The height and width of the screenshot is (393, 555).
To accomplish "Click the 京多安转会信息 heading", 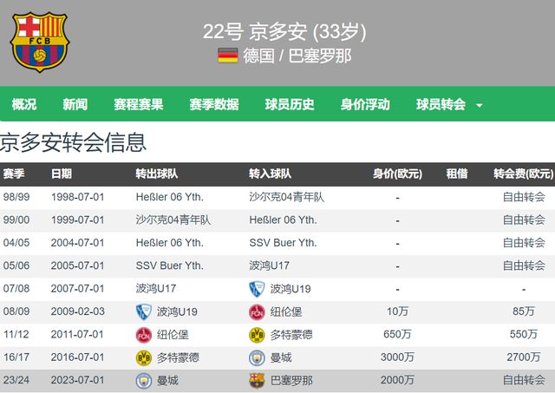I will coord(73,142).
